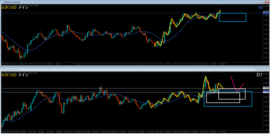Select the 1.17709 price label on Daily scale
Image resolution: width=270 pixels, height=134 pixels.
266,93
